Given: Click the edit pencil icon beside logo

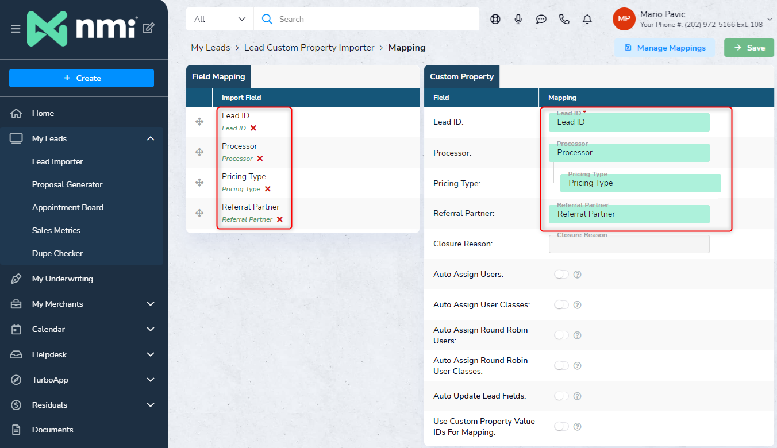Looking at the screenshot, I should tap(148, 28).
